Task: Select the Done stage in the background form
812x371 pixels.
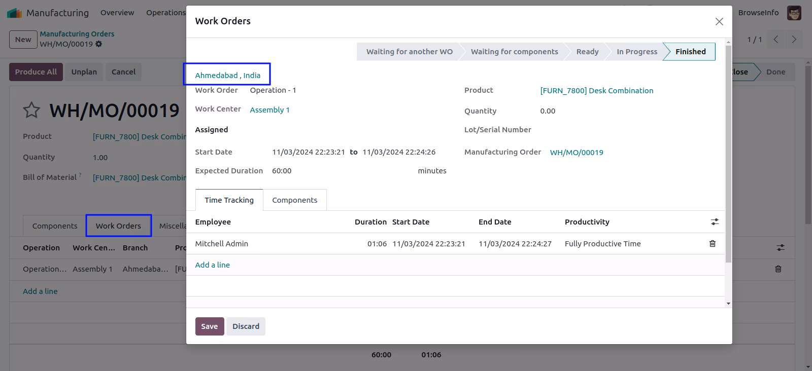Action: point(775,72)
